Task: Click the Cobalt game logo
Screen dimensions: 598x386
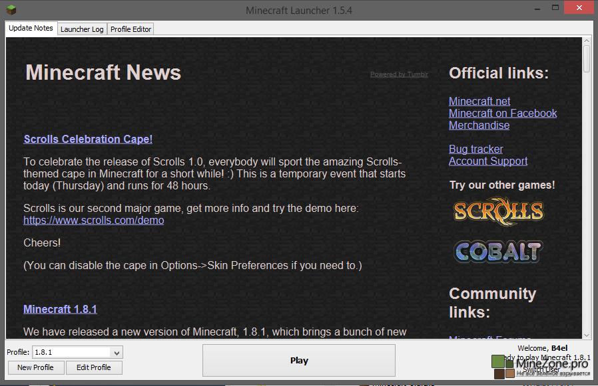Action: 498,251
